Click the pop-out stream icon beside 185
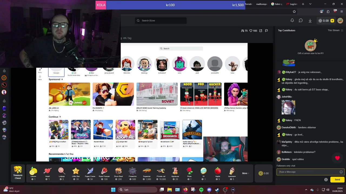346x194 pixels. click(x=261, y=31)
